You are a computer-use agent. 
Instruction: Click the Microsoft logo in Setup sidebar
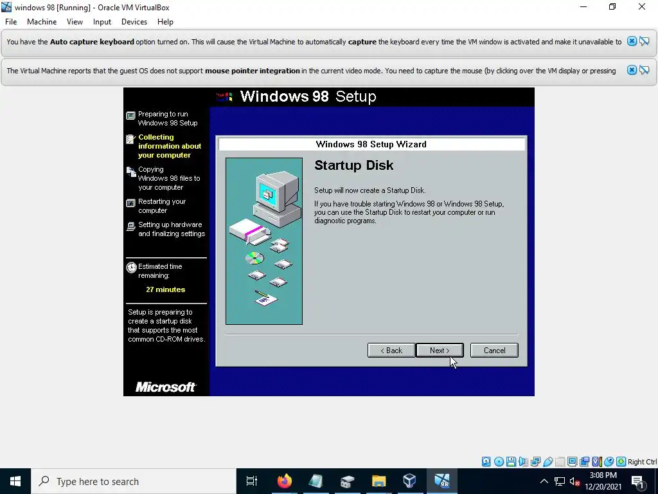point(165,387)
